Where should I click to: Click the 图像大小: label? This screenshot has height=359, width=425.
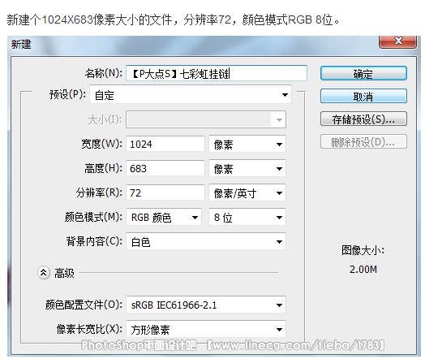click(363, 250)
